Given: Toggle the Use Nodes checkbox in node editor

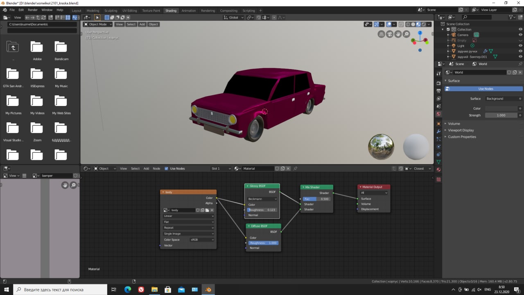Looking at the screenshot, I should pos(166,169).
